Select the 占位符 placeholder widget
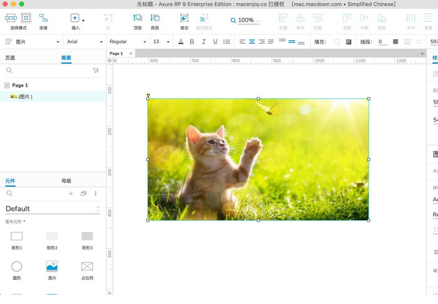Image resolution: width=438 pixels, height=304 pixels. [x=87, y=270]
